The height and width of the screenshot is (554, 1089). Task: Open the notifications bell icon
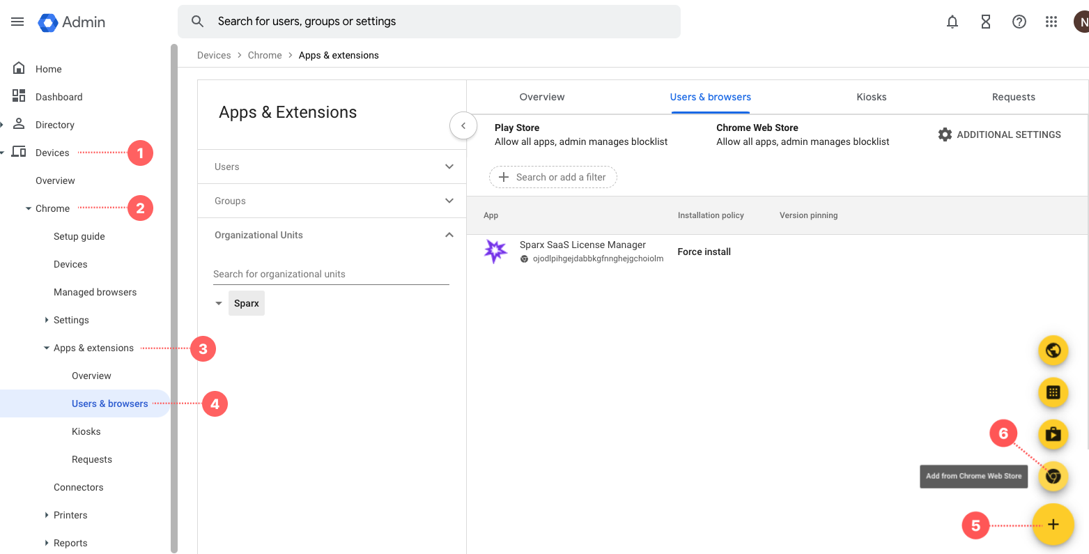coord(952,22)
